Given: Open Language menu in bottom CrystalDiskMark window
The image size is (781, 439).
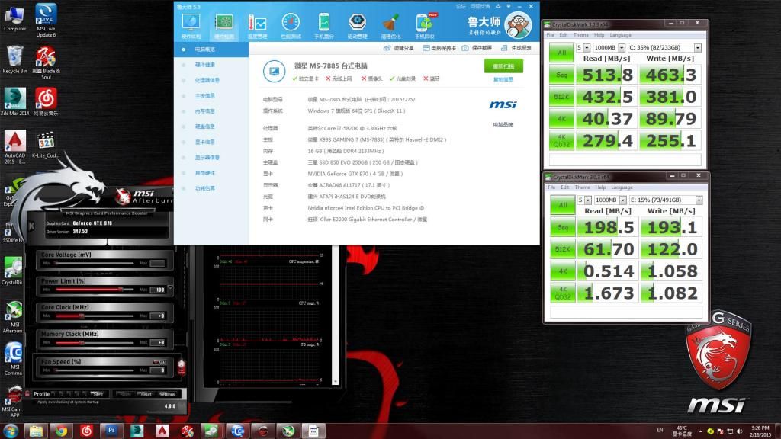Looking at the screenshot, I should pos(621,187).
